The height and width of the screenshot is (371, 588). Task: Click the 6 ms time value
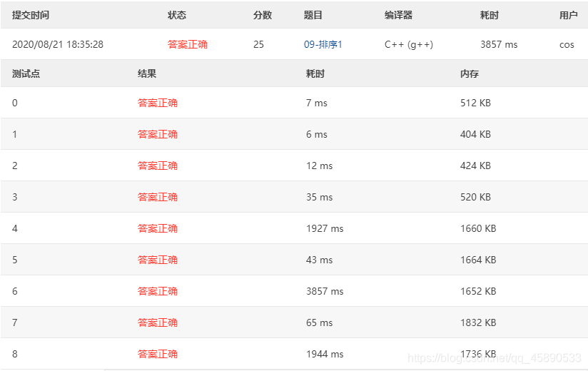[317, 135]
